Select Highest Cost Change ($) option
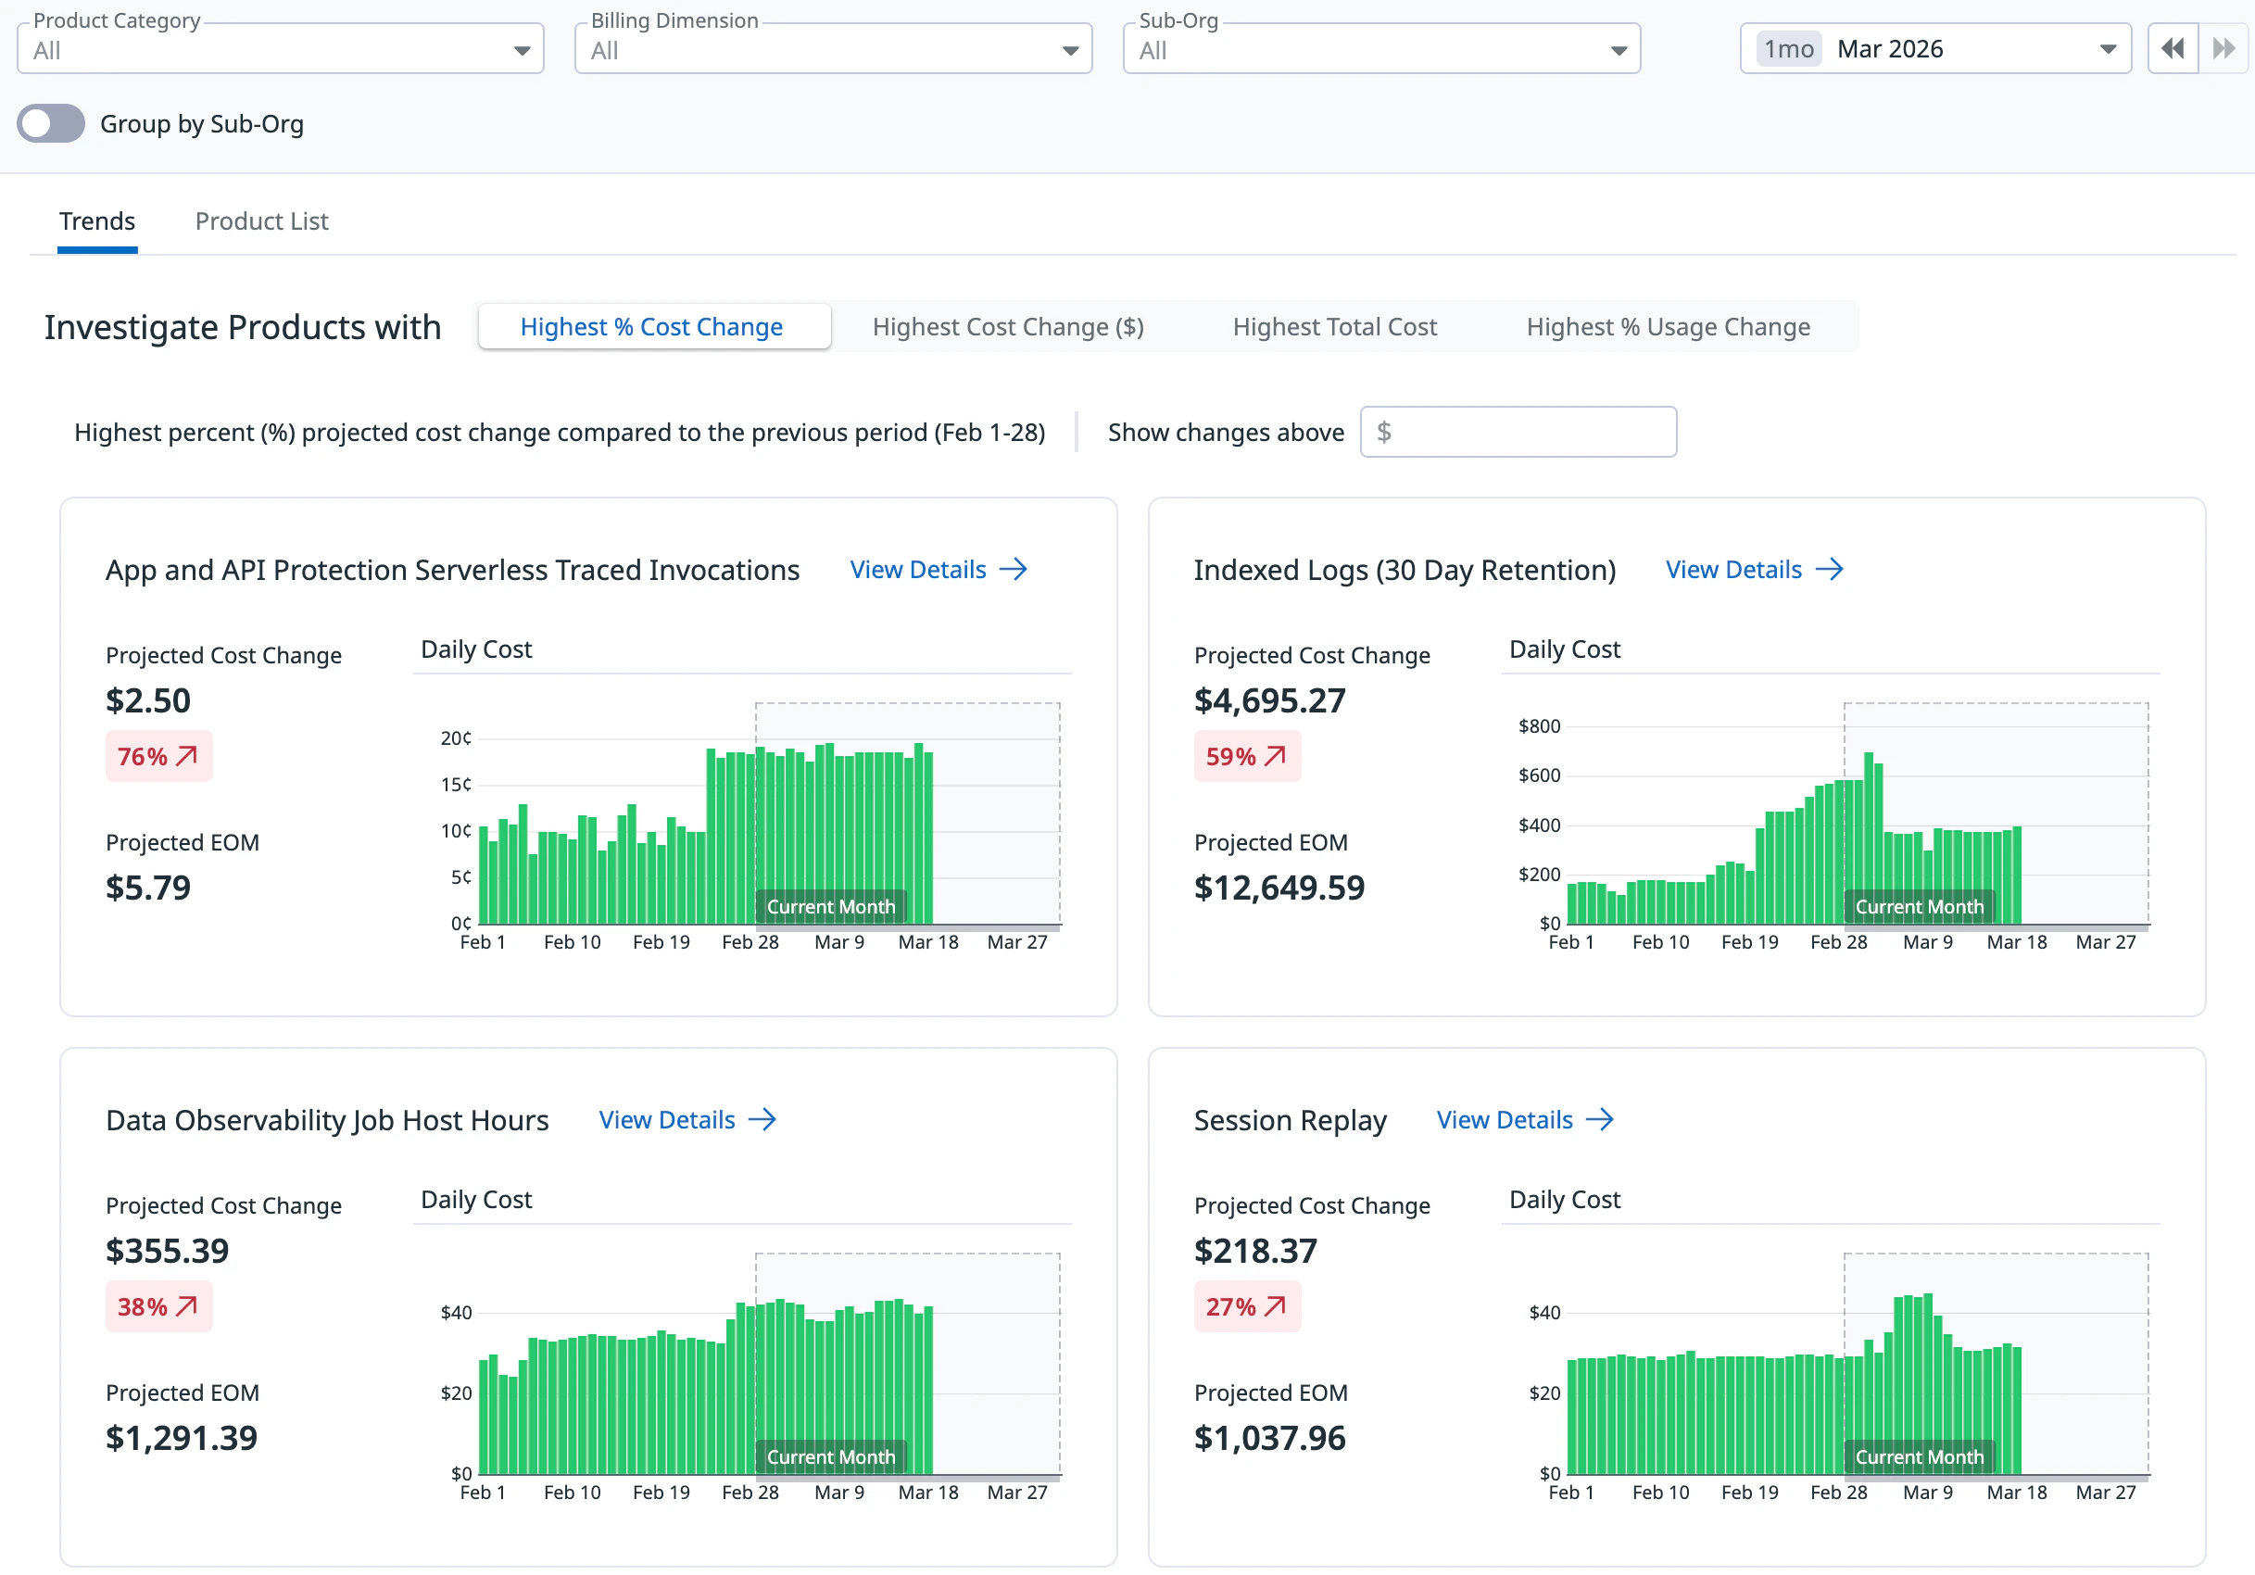This screenshot has width=2255, height=1575. click(1008, 327)
